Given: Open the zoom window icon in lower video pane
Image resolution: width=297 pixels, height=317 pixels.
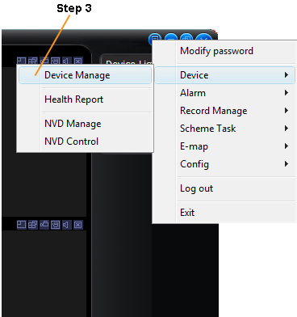Looking at the screenshot, I should pos(21,224).
